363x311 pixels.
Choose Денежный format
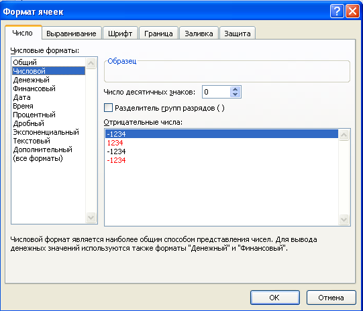point(48,80)
